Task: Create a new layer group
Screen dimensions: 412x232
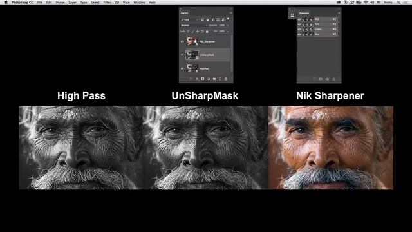Action: pyautogui.click(x=214, y=79)
